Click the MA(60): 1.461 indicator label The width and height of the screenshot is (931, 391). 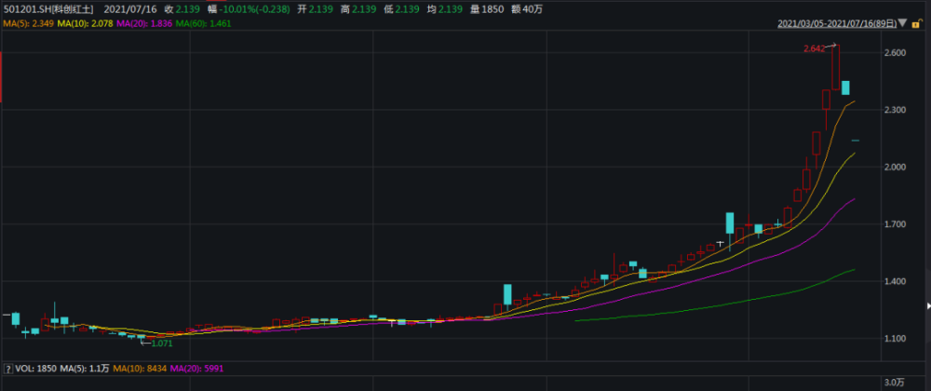click(204, 23)
